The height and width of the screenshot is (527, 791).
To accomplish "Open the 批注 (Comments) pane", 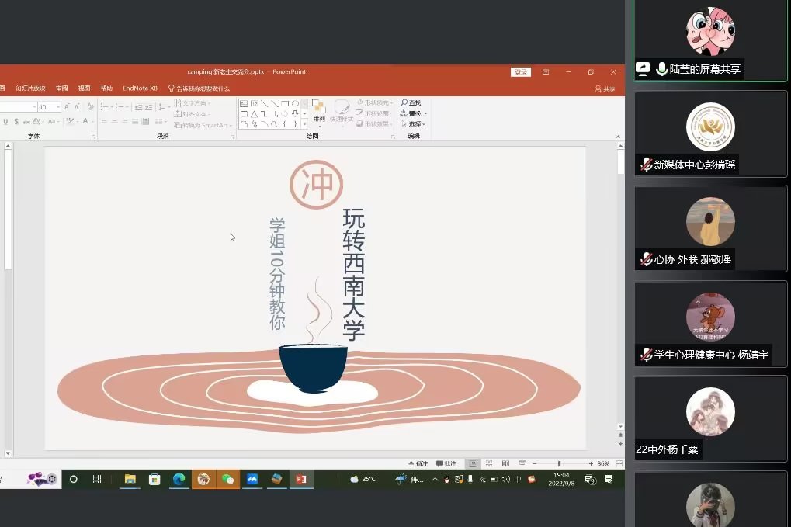I will tap(446, 463).
